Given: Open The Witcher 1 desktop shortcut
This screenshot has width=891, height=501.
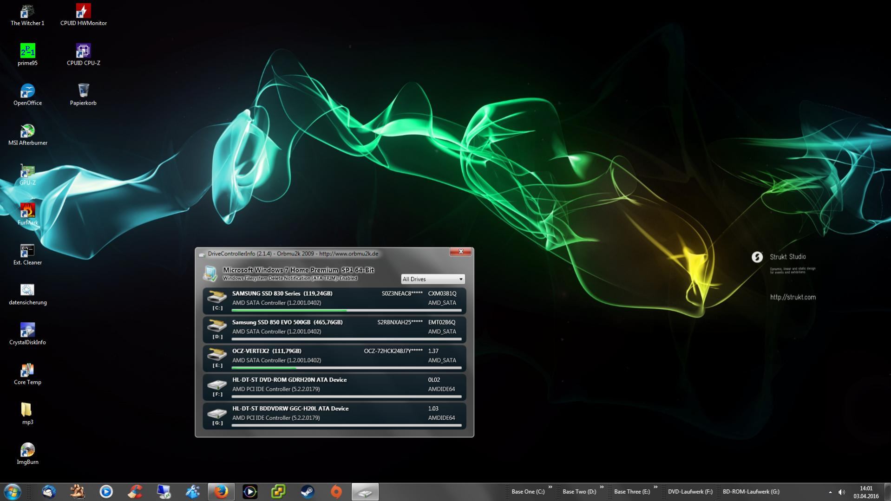Looking at the screenshot, I should click(27, 15).
